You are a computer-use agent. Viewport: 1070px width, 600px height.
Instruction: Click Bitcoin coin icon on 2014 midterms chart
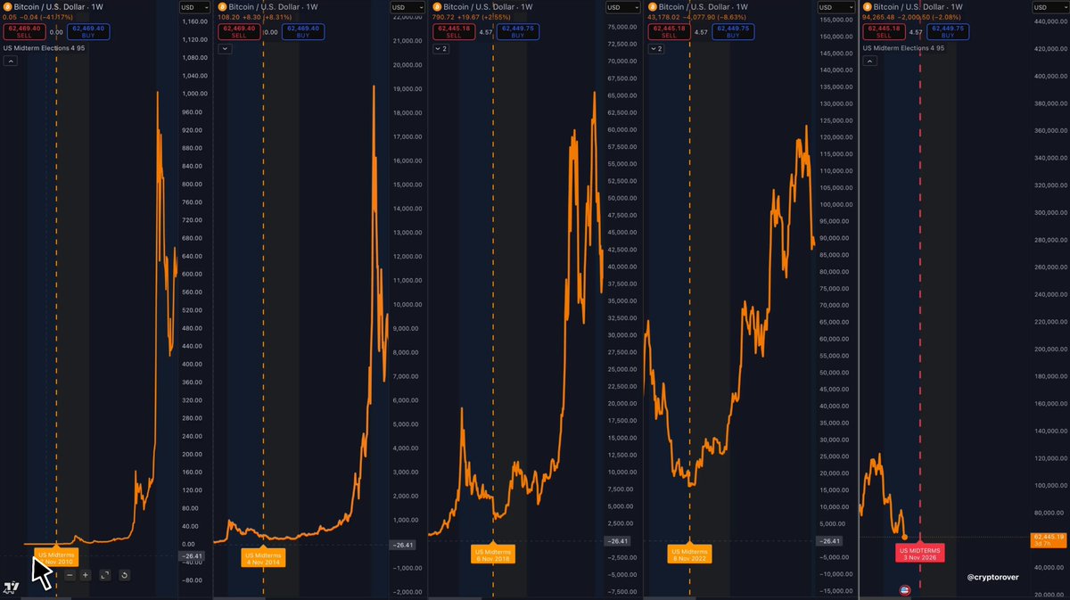click(223, 6)
